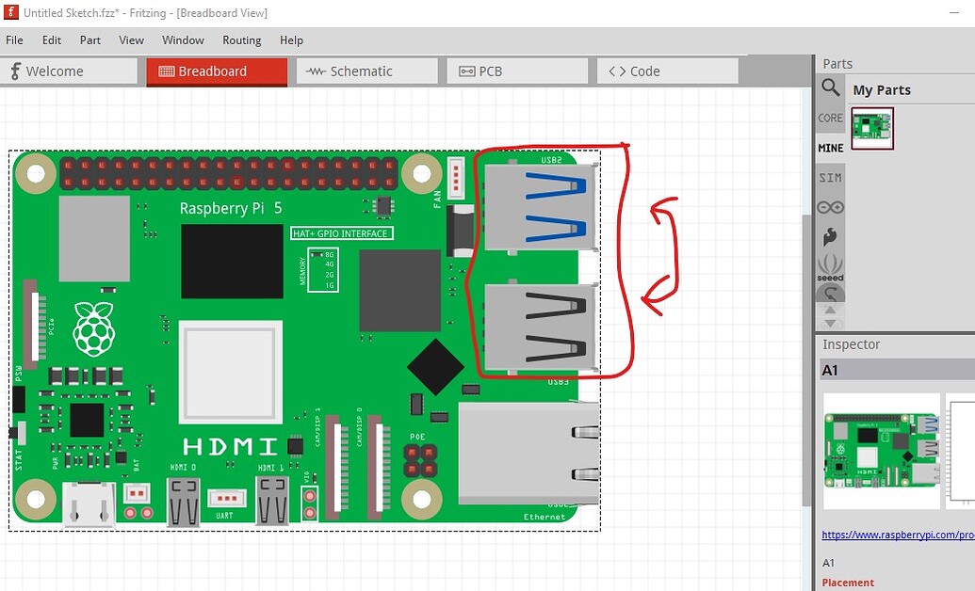
Task: Open the File menu
Action: pyautogui.click(x=14, y=40)
